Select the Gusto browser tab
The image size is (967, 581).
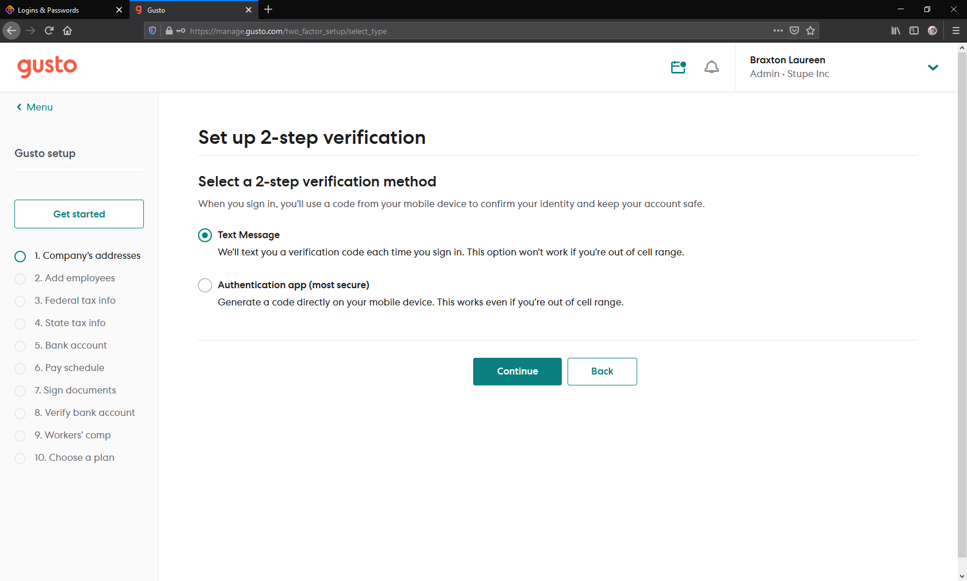coord(193,10)
